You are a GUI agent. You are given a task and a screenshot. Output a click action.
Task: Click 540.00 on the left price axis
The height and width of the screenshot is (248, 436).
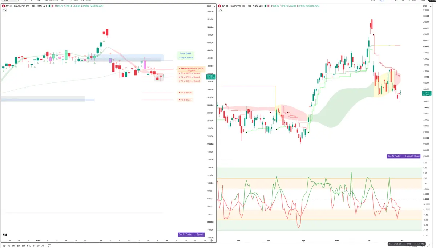[210, 12]
